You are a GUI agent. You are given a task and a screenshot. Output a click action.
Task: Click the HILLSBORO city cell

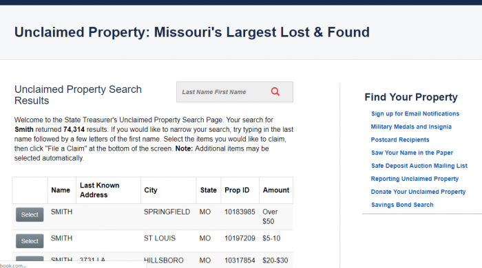[x=164, y=260]
